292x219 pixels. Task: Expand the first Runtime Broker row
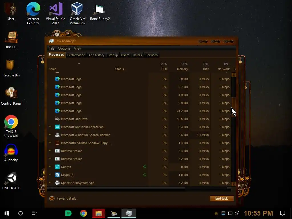[x=50, y=151]
